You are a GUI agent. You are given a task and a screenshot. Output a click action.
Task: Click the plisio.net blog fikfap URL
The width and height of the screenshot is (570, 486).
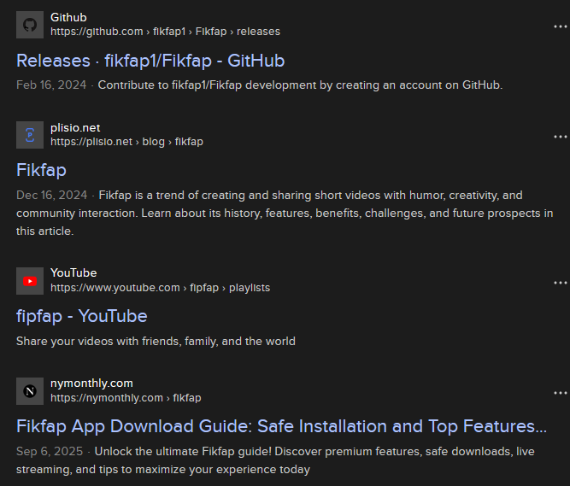(126, 142)
